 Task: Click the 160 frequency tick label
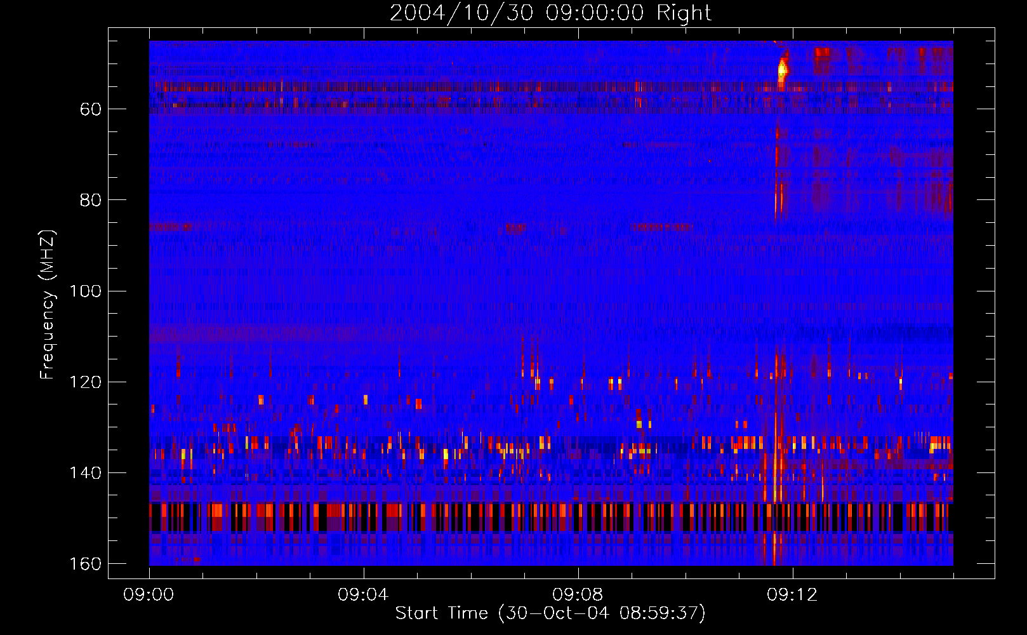85,564
